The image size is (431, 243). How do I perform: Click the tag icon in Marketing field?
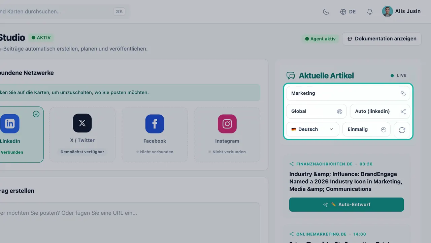(x=403, y=93)
